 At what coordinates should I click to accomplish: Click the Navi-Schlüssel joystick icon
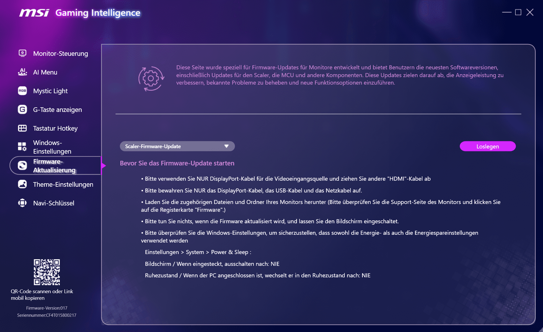[22, 203]
